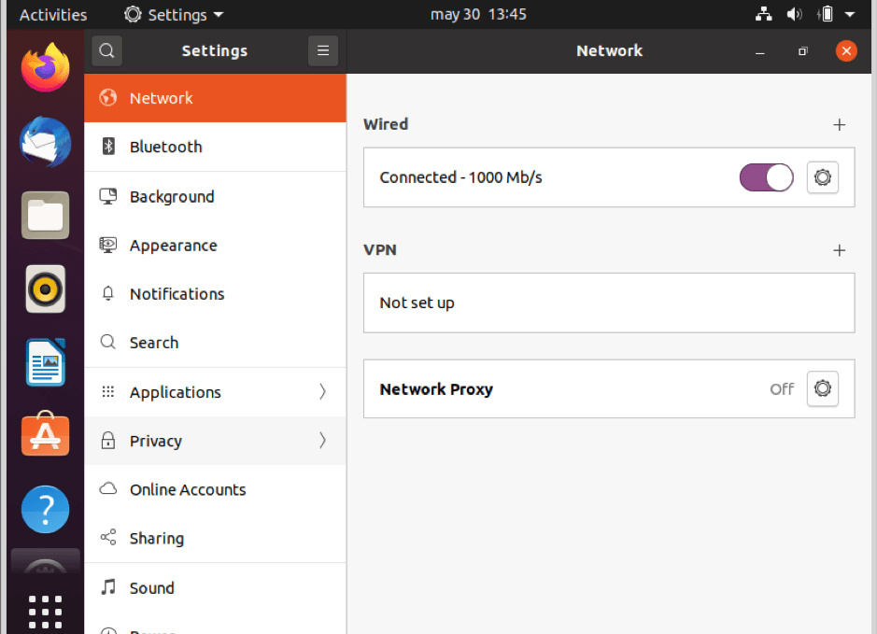Select the Background settings section
Viewport: 877px width, 634px height.
(x=171, y=196)
